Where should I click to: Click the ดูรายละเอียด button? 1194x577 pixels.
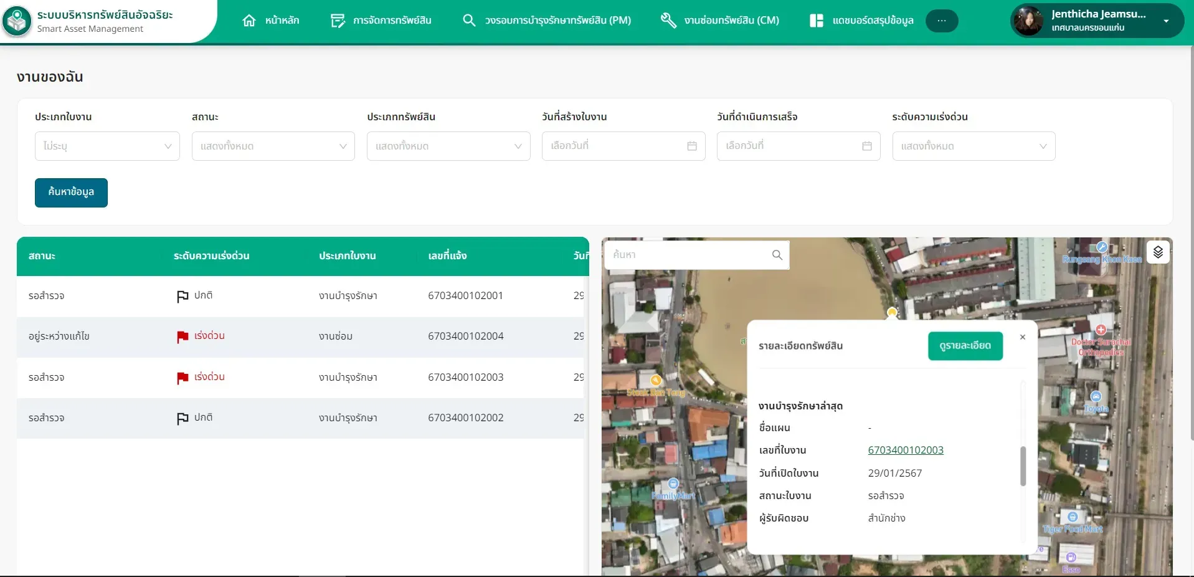coord(965,346)
